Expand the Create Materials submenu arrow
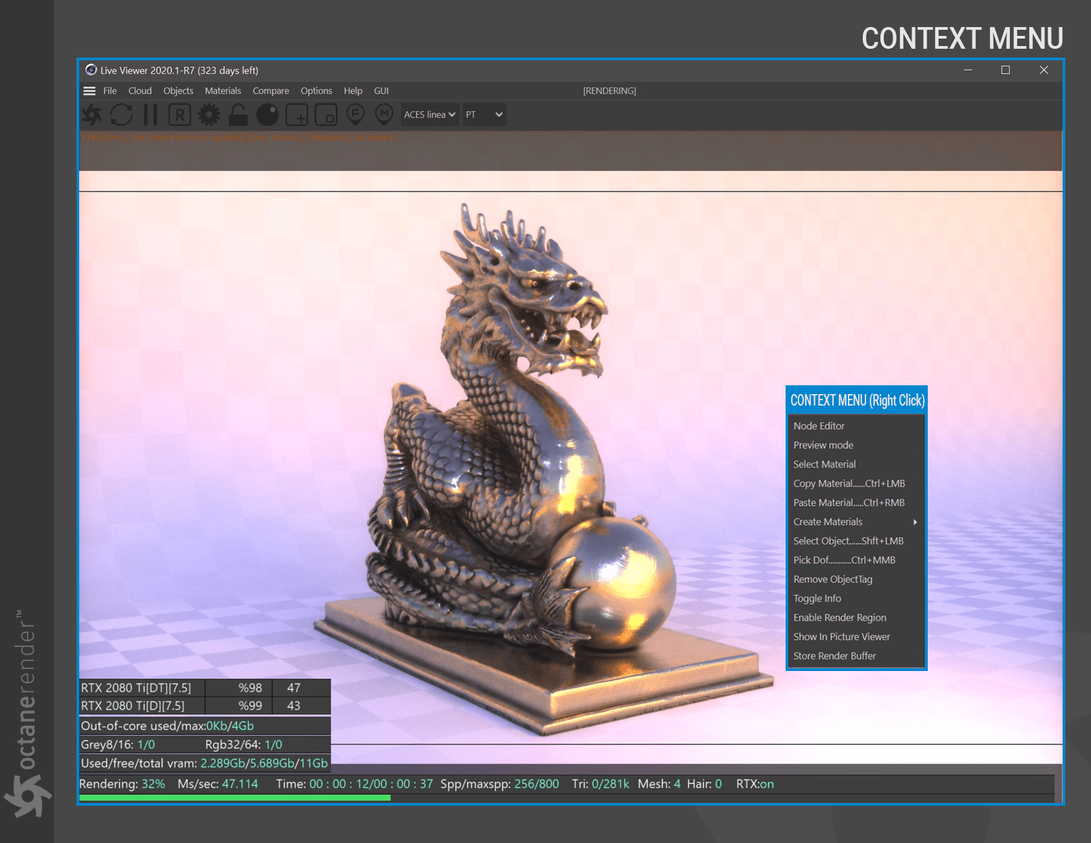The height and width of the screenshot is (843, 1091). tap(915, 522)
